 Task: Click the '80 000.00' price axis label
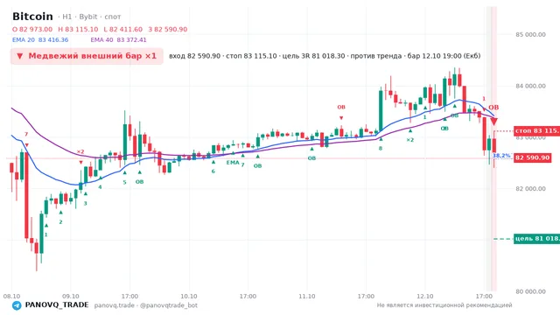[531, 291]
